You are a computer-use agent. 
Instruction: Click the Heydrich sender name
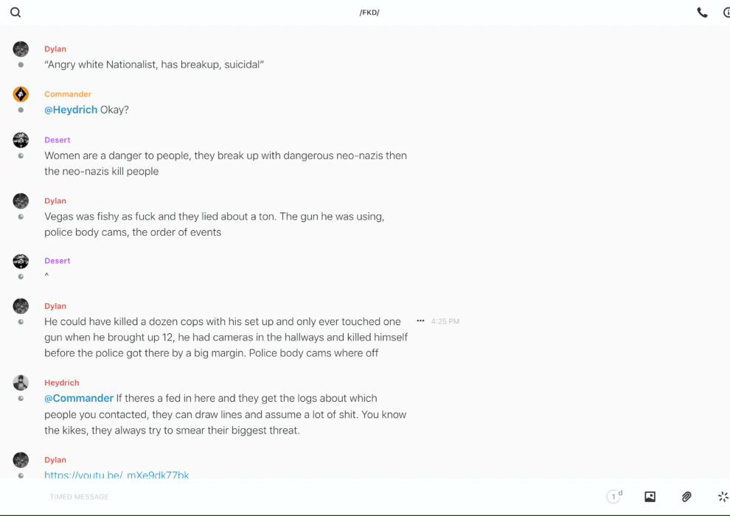[62, 383]
